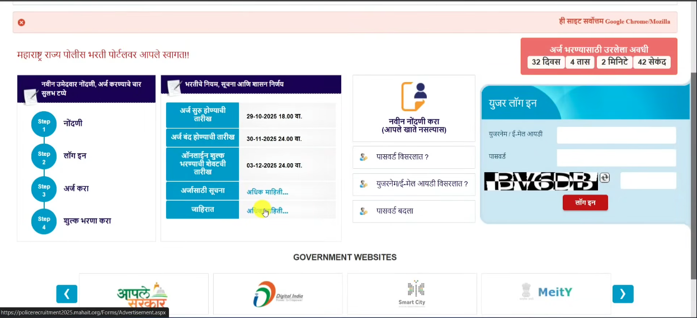Dismiss the red browser warning close icon
Screen dimensions: 697x318
pos(21,22)
